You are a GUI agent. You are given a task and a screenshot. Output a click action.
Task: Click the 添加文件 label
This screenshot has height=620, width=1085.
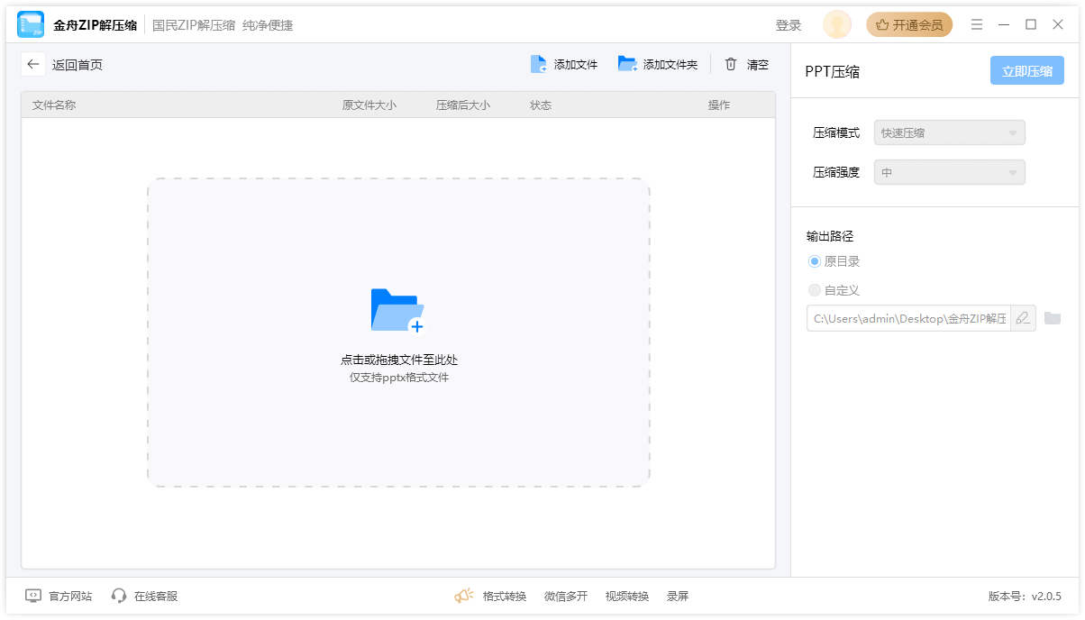coord(576,65)
